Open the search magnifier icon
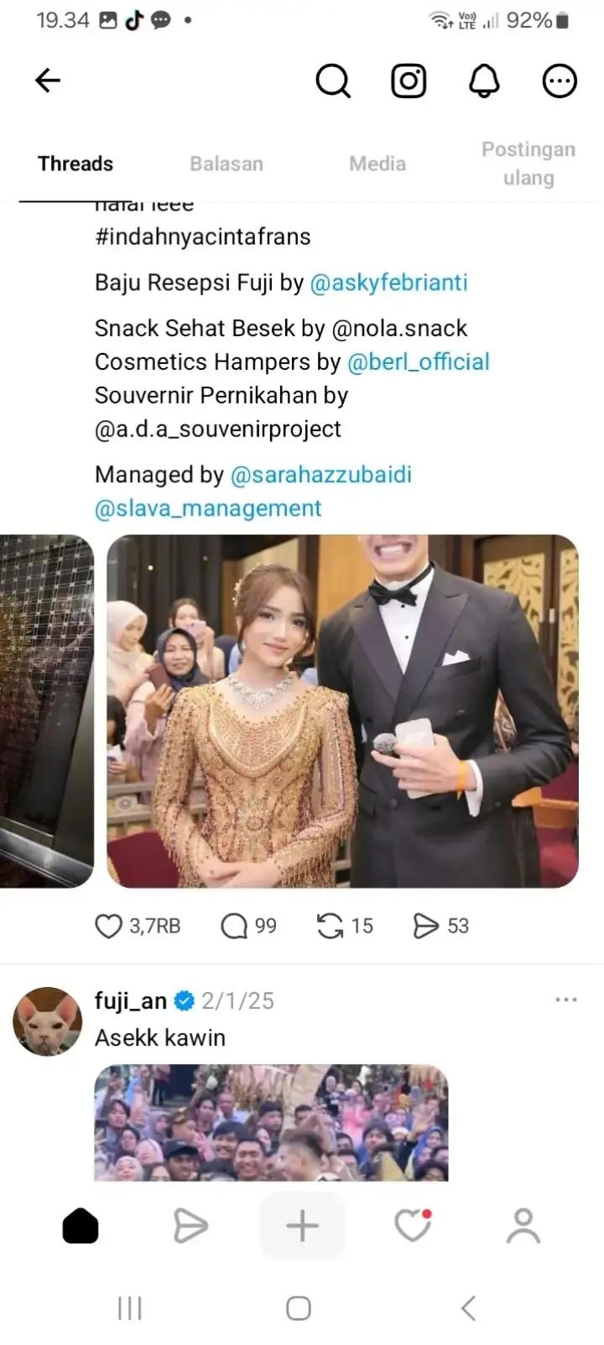Screen dimensions: 604x1345 pos(333,81)
